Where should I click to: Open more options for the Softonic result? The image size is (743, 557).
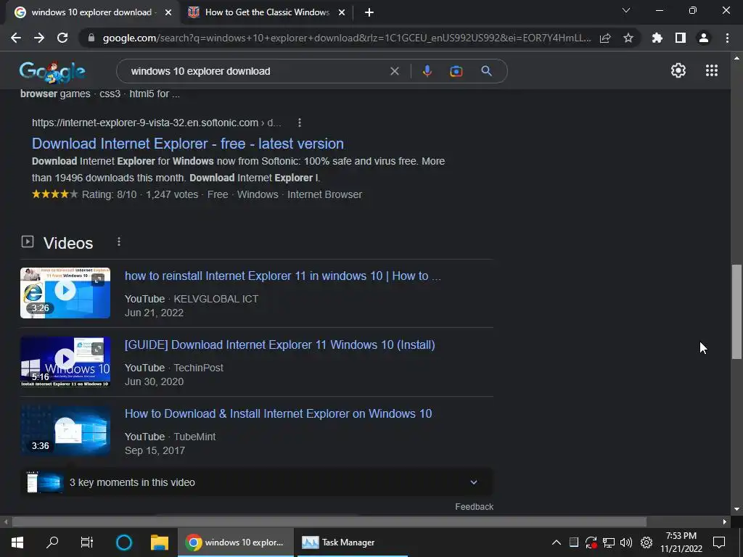point(300,123)
